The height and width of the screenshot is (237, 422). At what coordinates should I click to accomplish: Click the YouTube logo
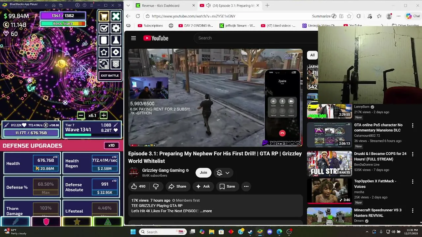coord(156,38)
